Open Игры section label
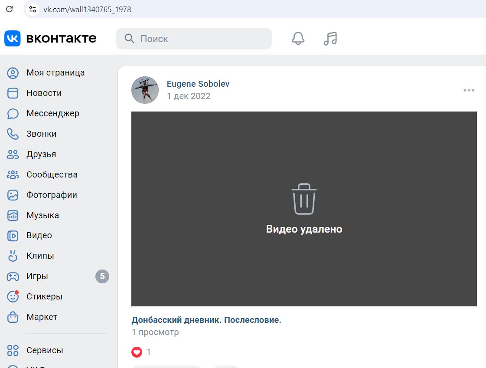486x368 pixels. [37, 276]
